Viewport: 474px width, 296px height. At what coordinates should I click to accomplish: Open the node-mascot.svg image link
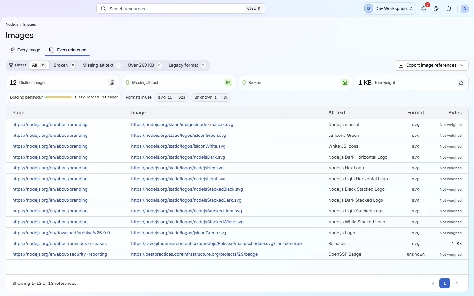point(182,125)
